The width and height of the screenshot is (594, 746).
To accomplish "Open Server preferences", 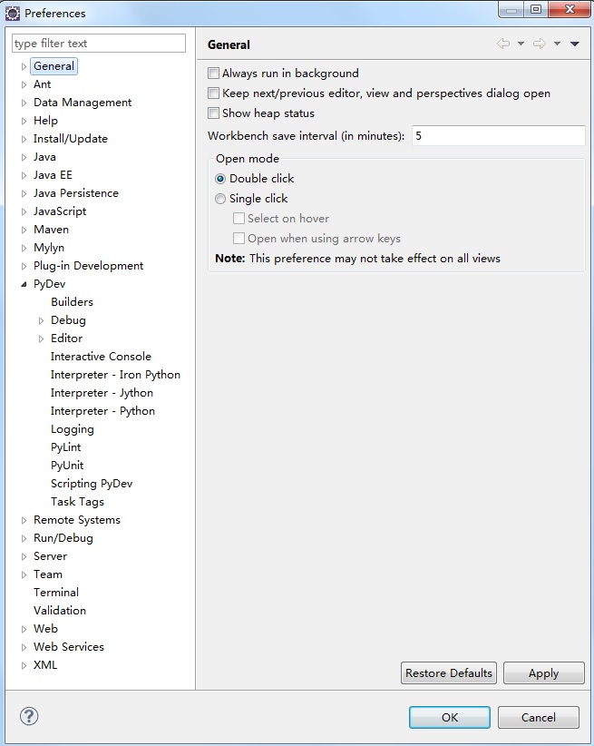I will [x=51, y=556].
